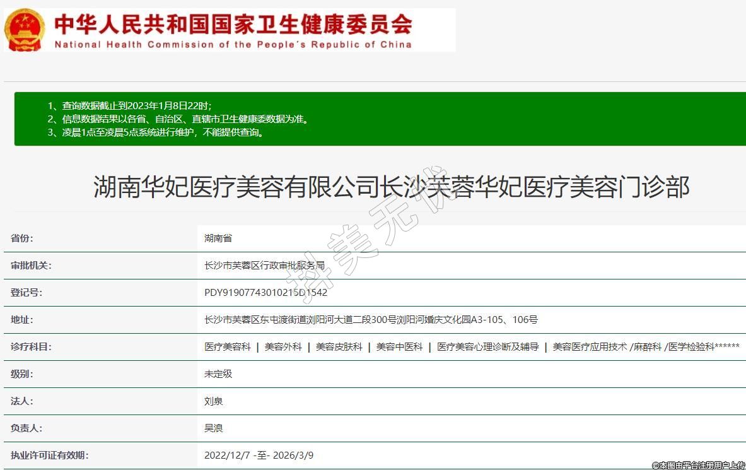Click the 美容皮肤科 department entry
This screenshot has height=470, width=746.
[339, 347]
